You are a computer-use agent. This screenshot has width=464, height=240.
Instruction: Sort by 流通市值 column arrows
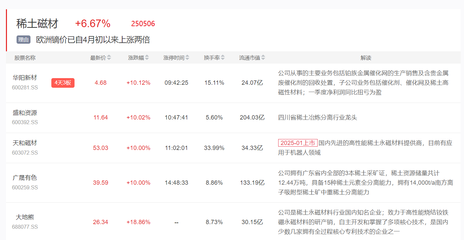click(x=263, y=58)
